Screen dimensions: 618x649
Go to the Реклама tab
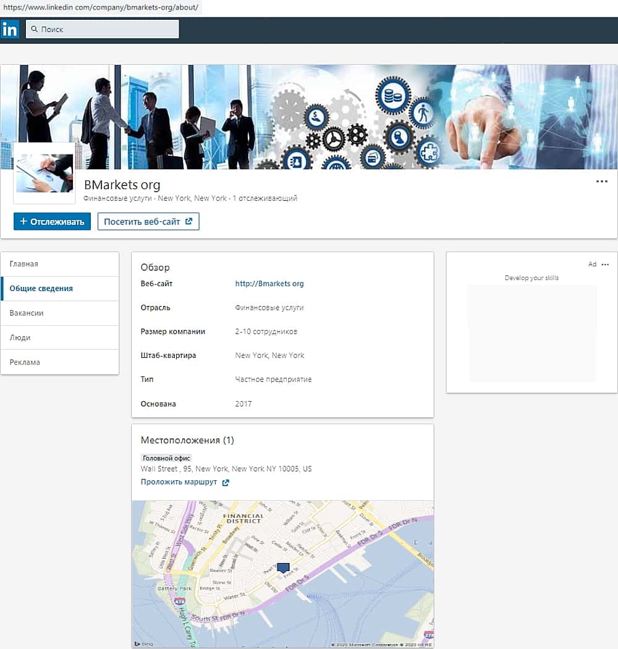(59, 362)
